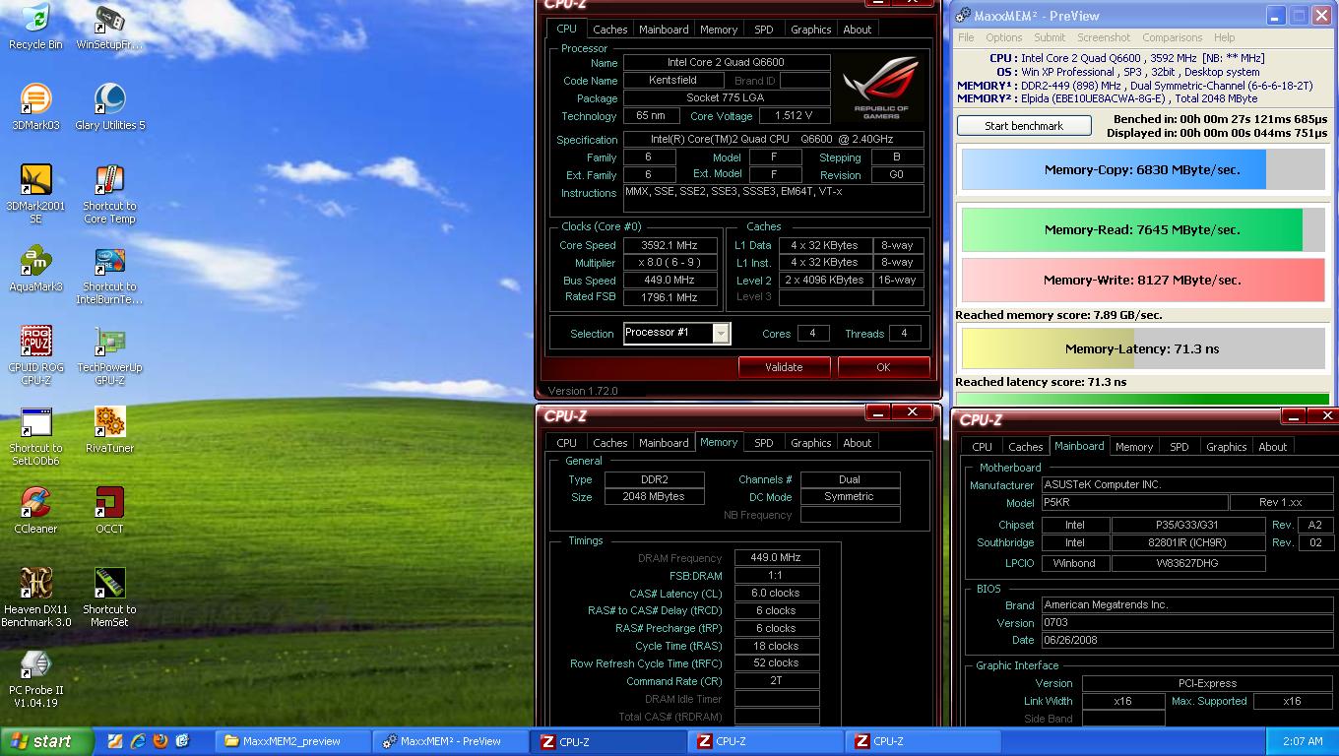1339x756 pixels.
Task: Open the 3DMark2001 SE desktop icon
Action: click(35, 194)
